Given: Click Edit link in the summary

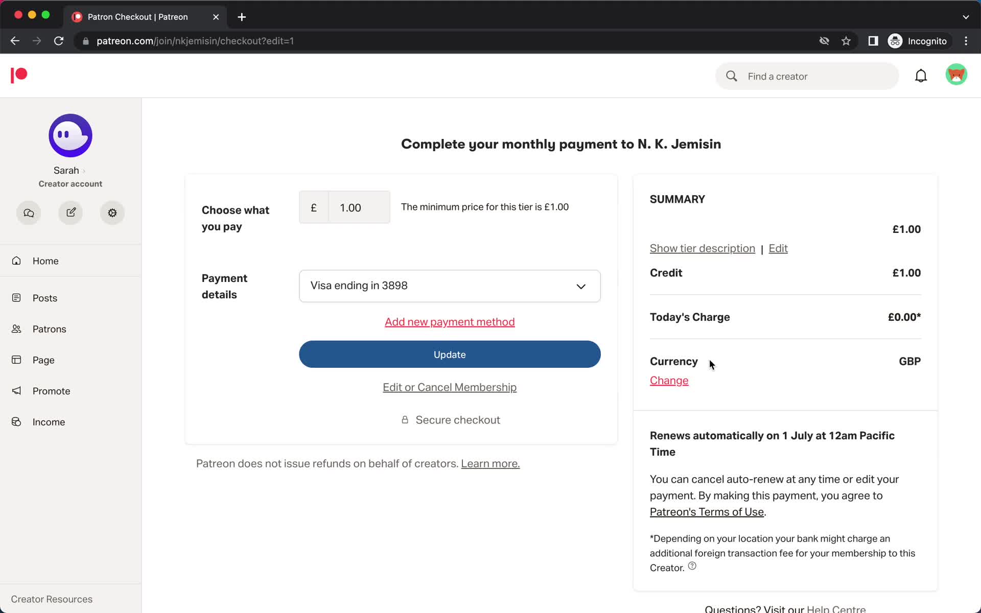Looking at the screenshot, I should click(x=778, y=248).
